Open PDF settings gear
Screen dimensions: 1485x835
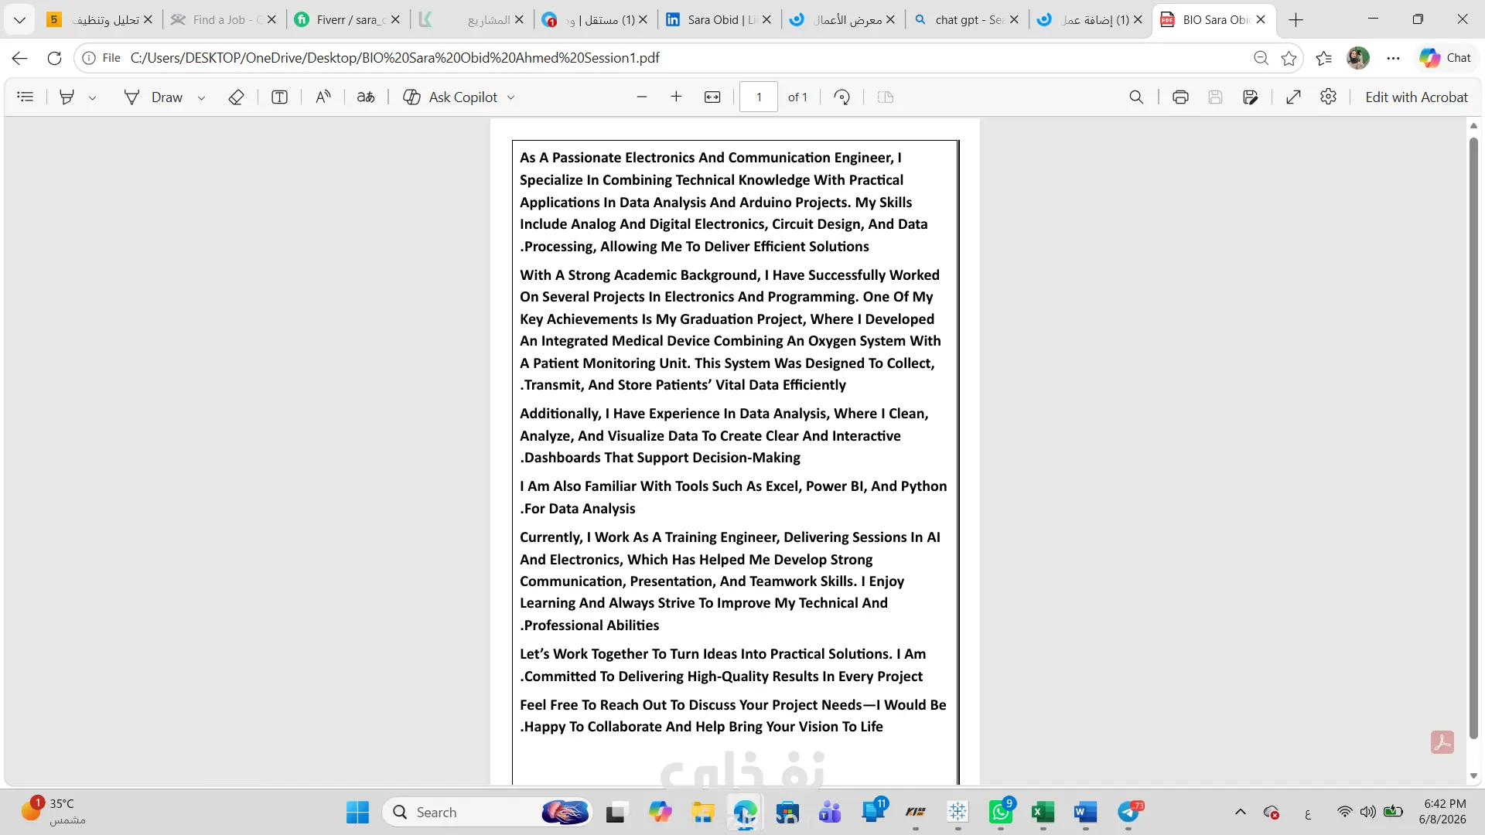[1328, 97]
